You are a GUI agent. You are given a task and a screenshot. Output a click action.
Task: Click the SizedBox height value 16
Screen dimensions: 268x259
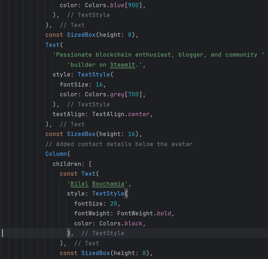(x=131, y=134)
